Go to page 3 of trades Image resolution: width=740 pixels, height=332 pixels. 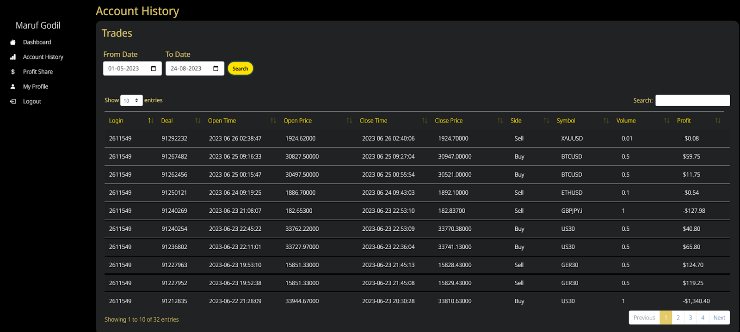click(x=691, y=318)
